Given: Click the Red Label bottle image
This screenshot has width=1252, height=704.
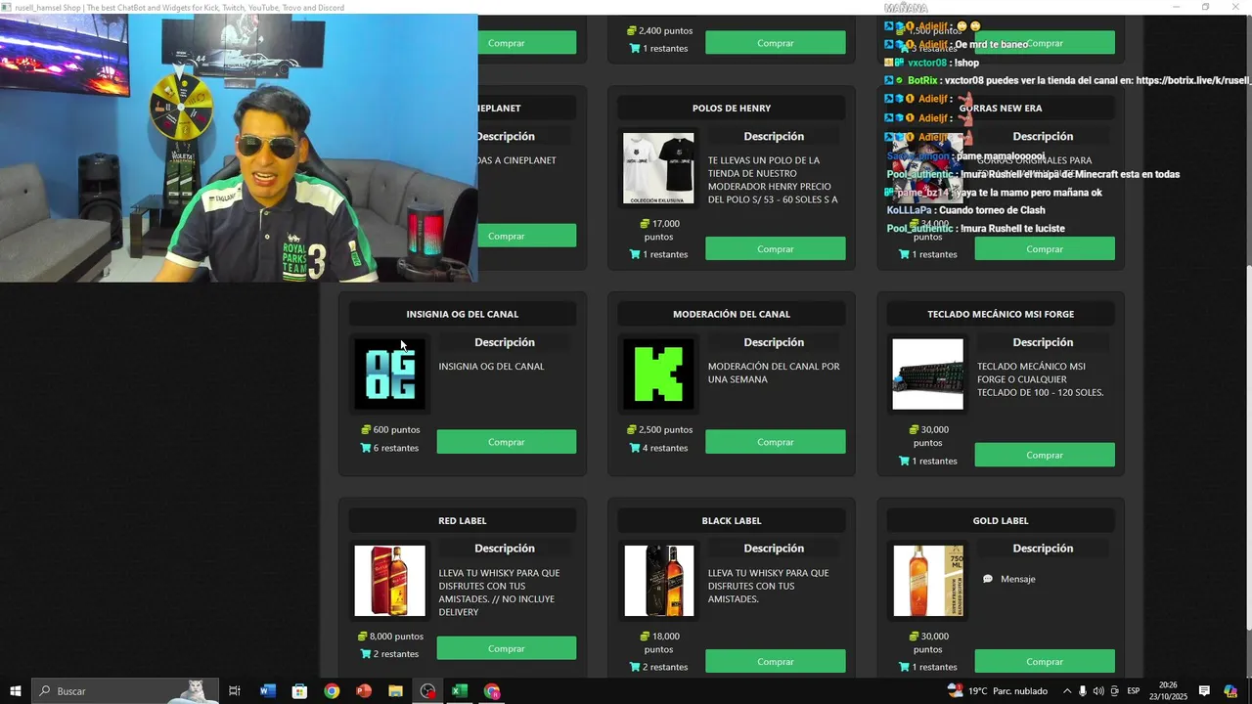Looking at the screenshot, I should tap(390, 581).
